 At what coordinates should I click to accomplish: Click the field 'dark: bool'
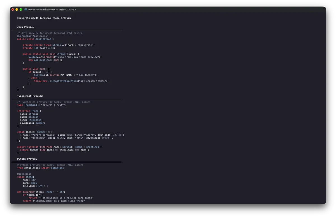point(30,183)
